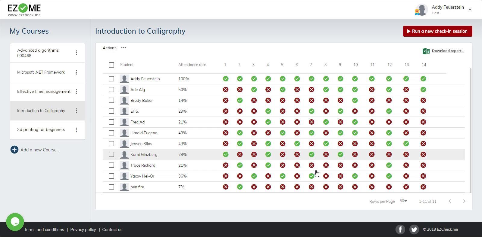Toggle Eli S. session 4 check mark

pos(268,111)
